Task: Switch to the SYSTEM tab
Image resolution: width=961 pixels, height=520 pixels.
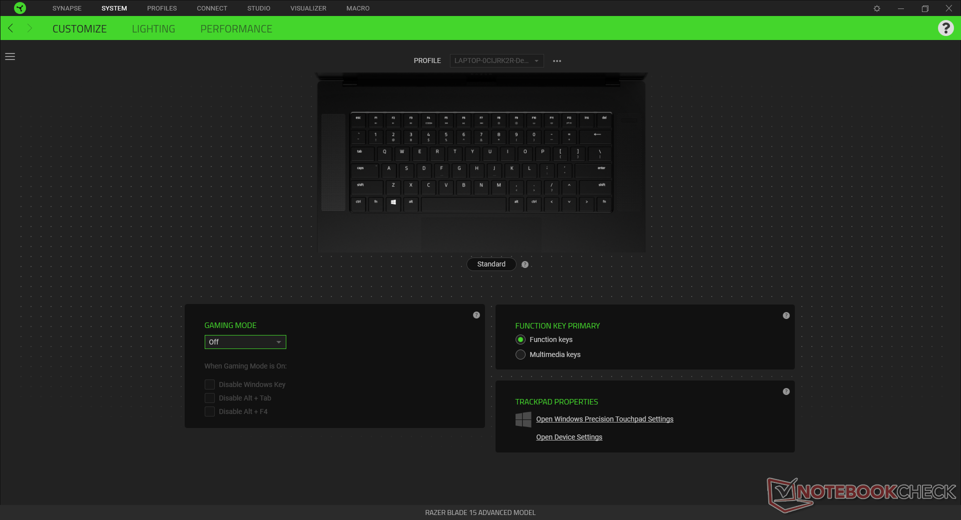Action: [x=114, y=8]
